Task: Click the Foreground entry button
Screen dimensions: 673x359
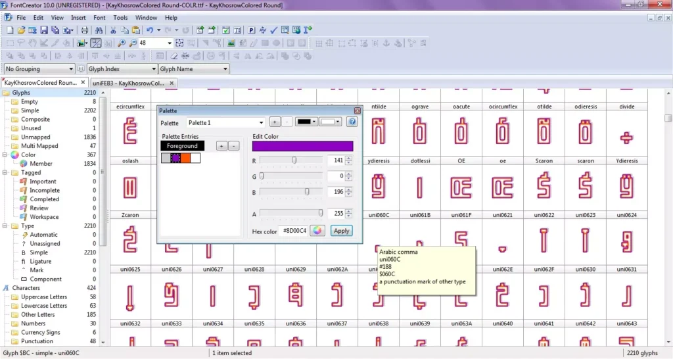Action: click(x=183, y=146)
